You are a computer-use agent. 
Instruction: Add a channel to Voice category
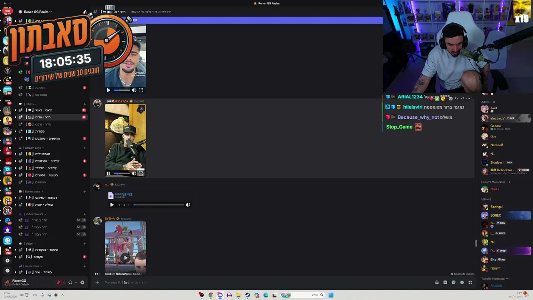pos(85,244)
